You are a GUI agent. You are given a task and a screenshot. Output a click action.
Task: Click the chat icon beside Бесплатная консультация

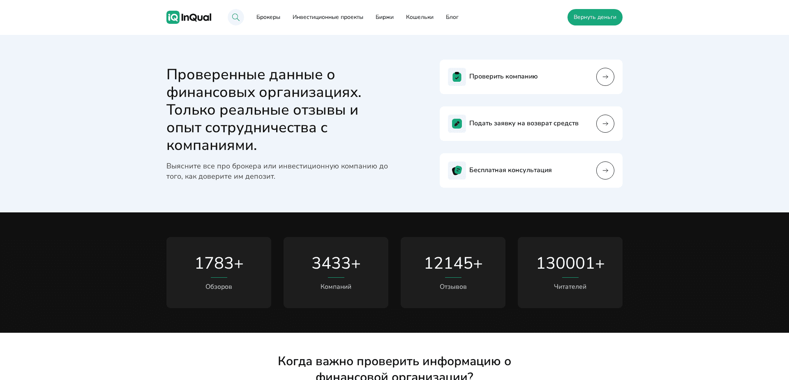[457, 170]
